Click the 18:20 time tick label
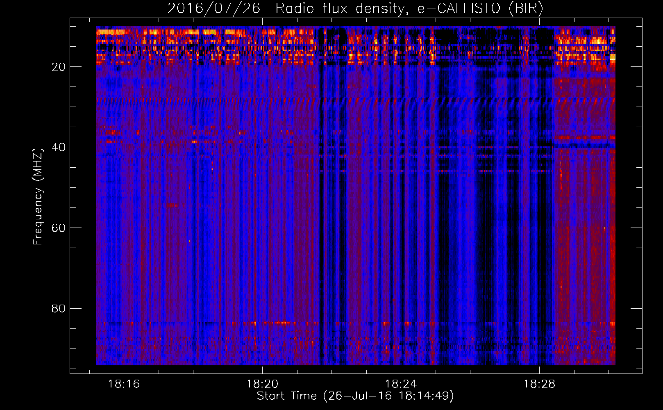 262,384
